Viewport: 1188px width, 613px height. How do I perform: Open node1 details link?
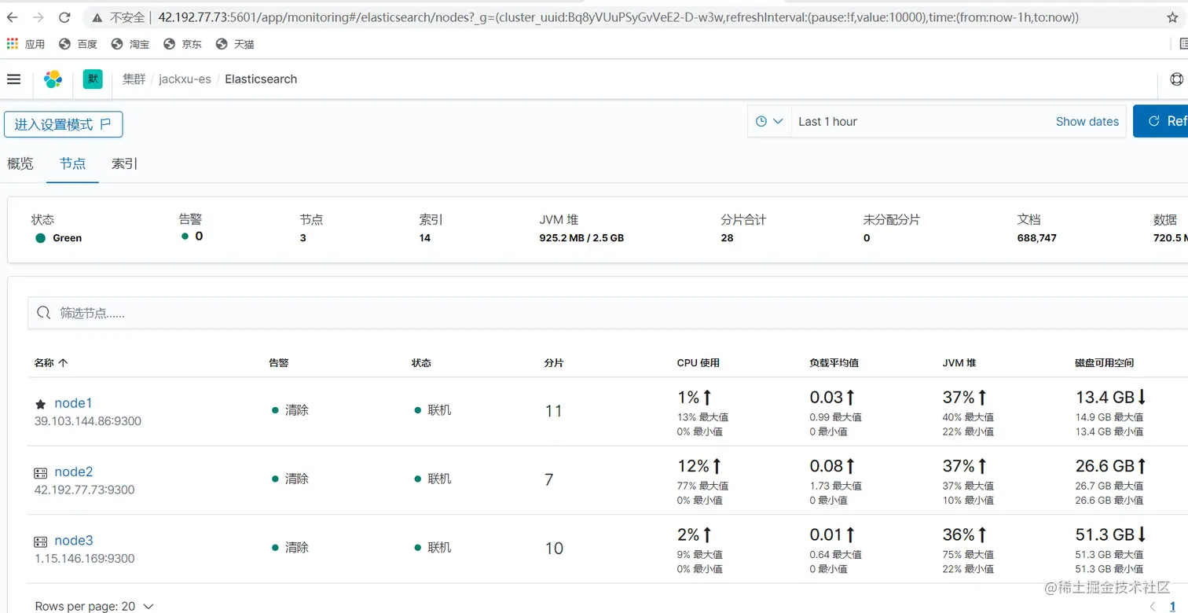(73, 403)
